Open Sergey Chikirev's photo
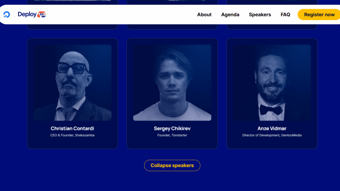Viewport: 340px width, 191px height. [172, 83]
